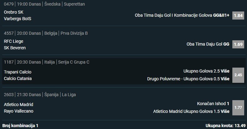Click the Broj kombinacija 1 label
The image size is (247, 129).
[20, 126]
